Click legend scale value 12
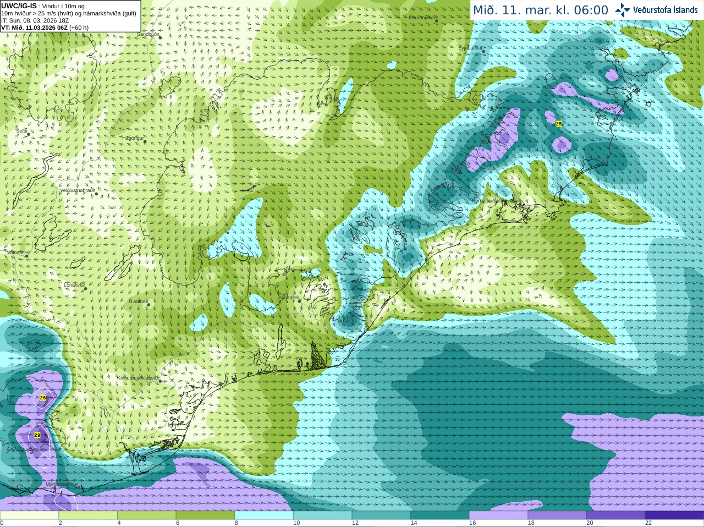The width and height of the screenshot is (704, 527). click(355, 523)
